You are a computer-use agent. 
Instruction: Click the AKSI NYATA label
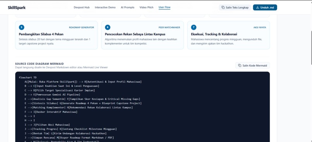pyautogui.click(x=260, y=27)
